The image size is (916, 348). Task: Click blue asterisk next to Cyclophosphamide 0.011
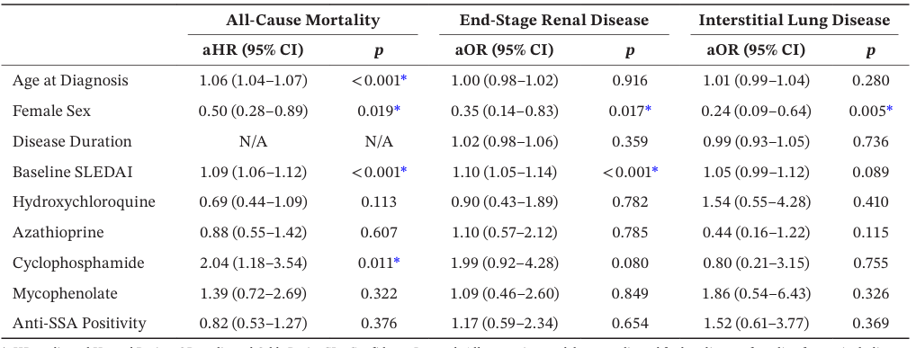click(397, 261)
